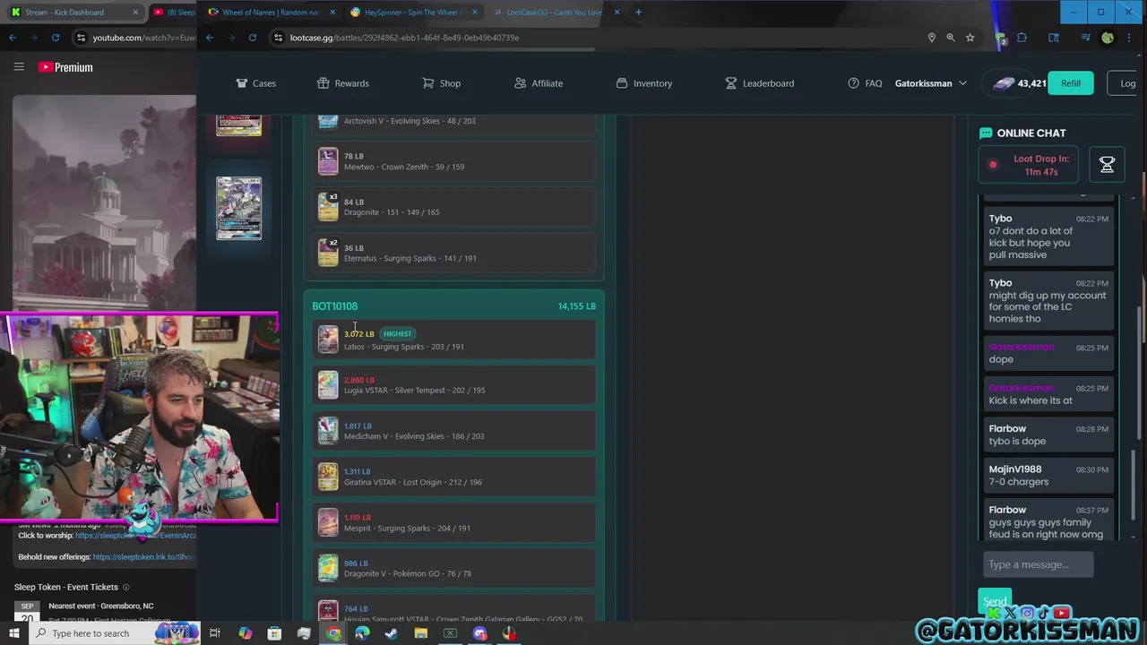
Task: View the Leaderboard page
Action: [759, 83]
